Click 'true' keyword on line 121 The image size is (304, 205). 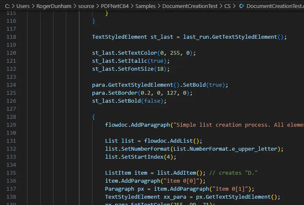(157, 61)
